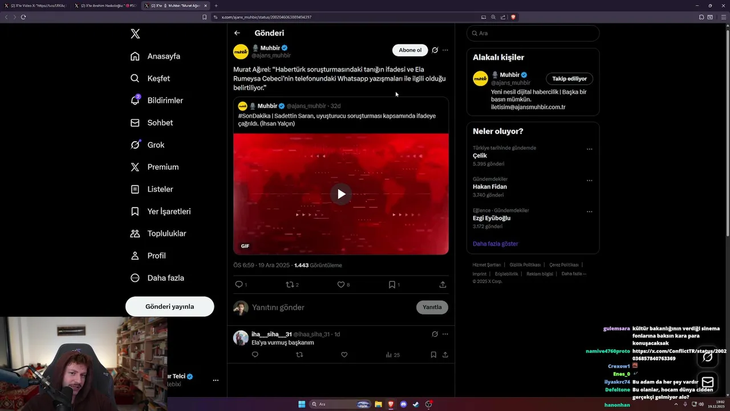Open Grok from the sidebar
The height and width of the screenshot is (411, 730).
click(x=147, y=145)
